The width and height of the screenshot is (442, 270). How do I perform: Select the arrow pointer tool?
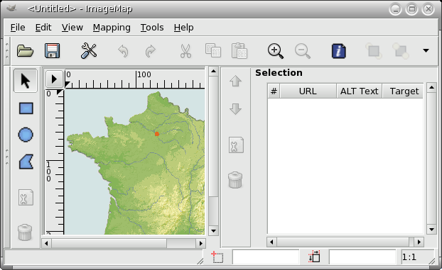tap(26, 81)
